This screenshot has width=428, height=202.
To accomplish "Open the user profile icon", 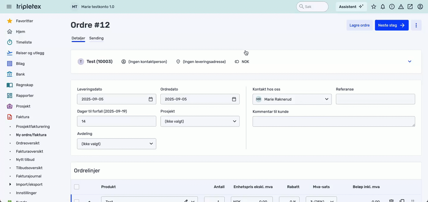I will [420, 7].
